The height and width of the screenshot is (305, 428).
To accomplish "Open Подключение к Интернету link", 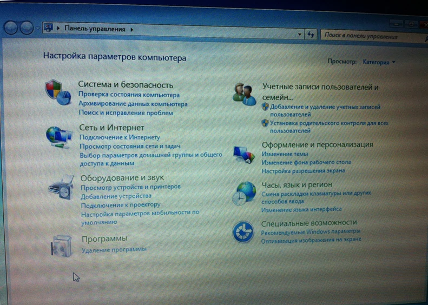I will click(120, 137).
